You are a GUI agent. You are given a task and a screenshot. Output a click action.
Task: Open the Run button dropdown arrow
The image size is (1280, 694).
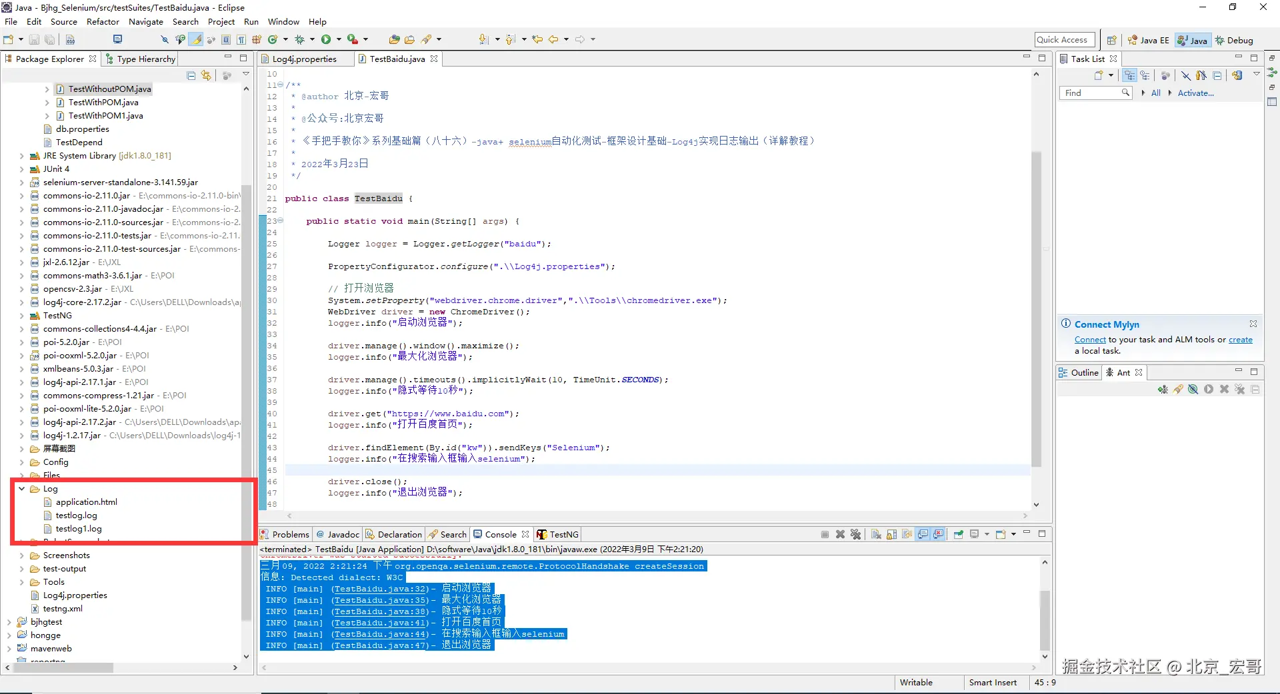[339, 40]
